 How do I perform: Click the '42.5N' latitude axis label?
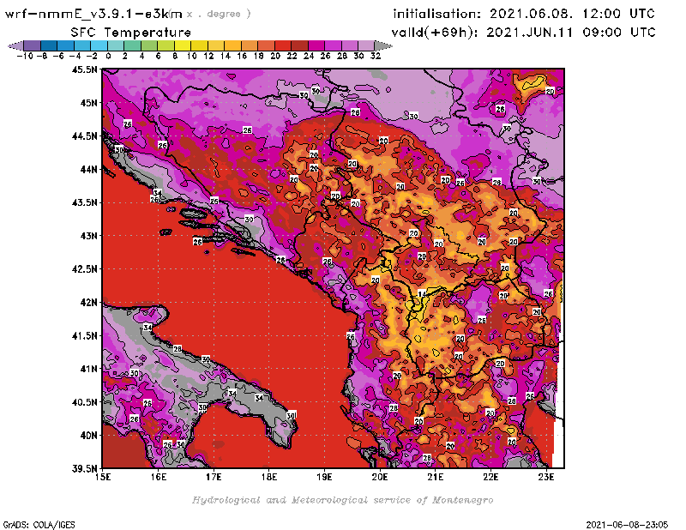point(84,269)
